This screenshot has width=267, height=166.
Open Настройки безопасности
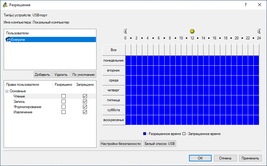point(121,144)
